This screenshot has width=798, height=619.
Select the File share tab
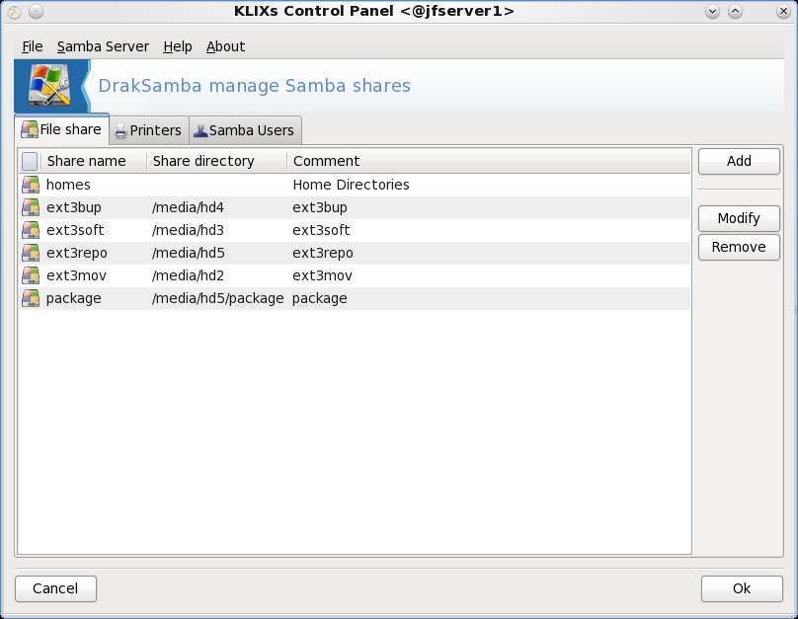coord(61,129)
